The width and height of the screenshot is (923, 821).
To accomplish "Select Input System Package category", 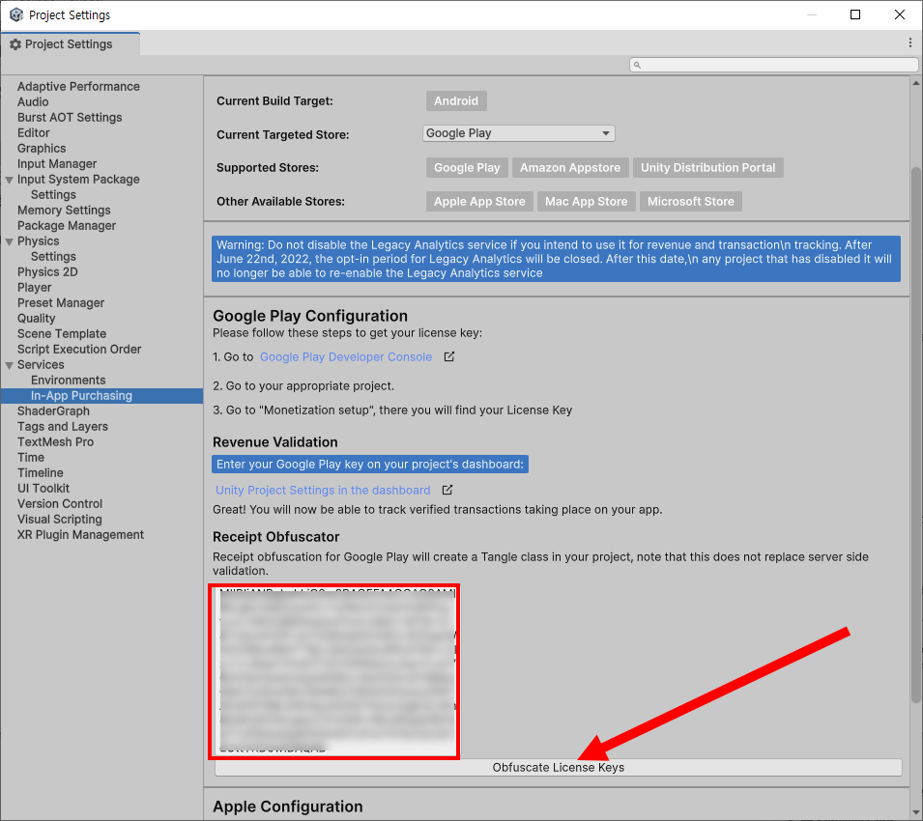I will coord(78,180).
